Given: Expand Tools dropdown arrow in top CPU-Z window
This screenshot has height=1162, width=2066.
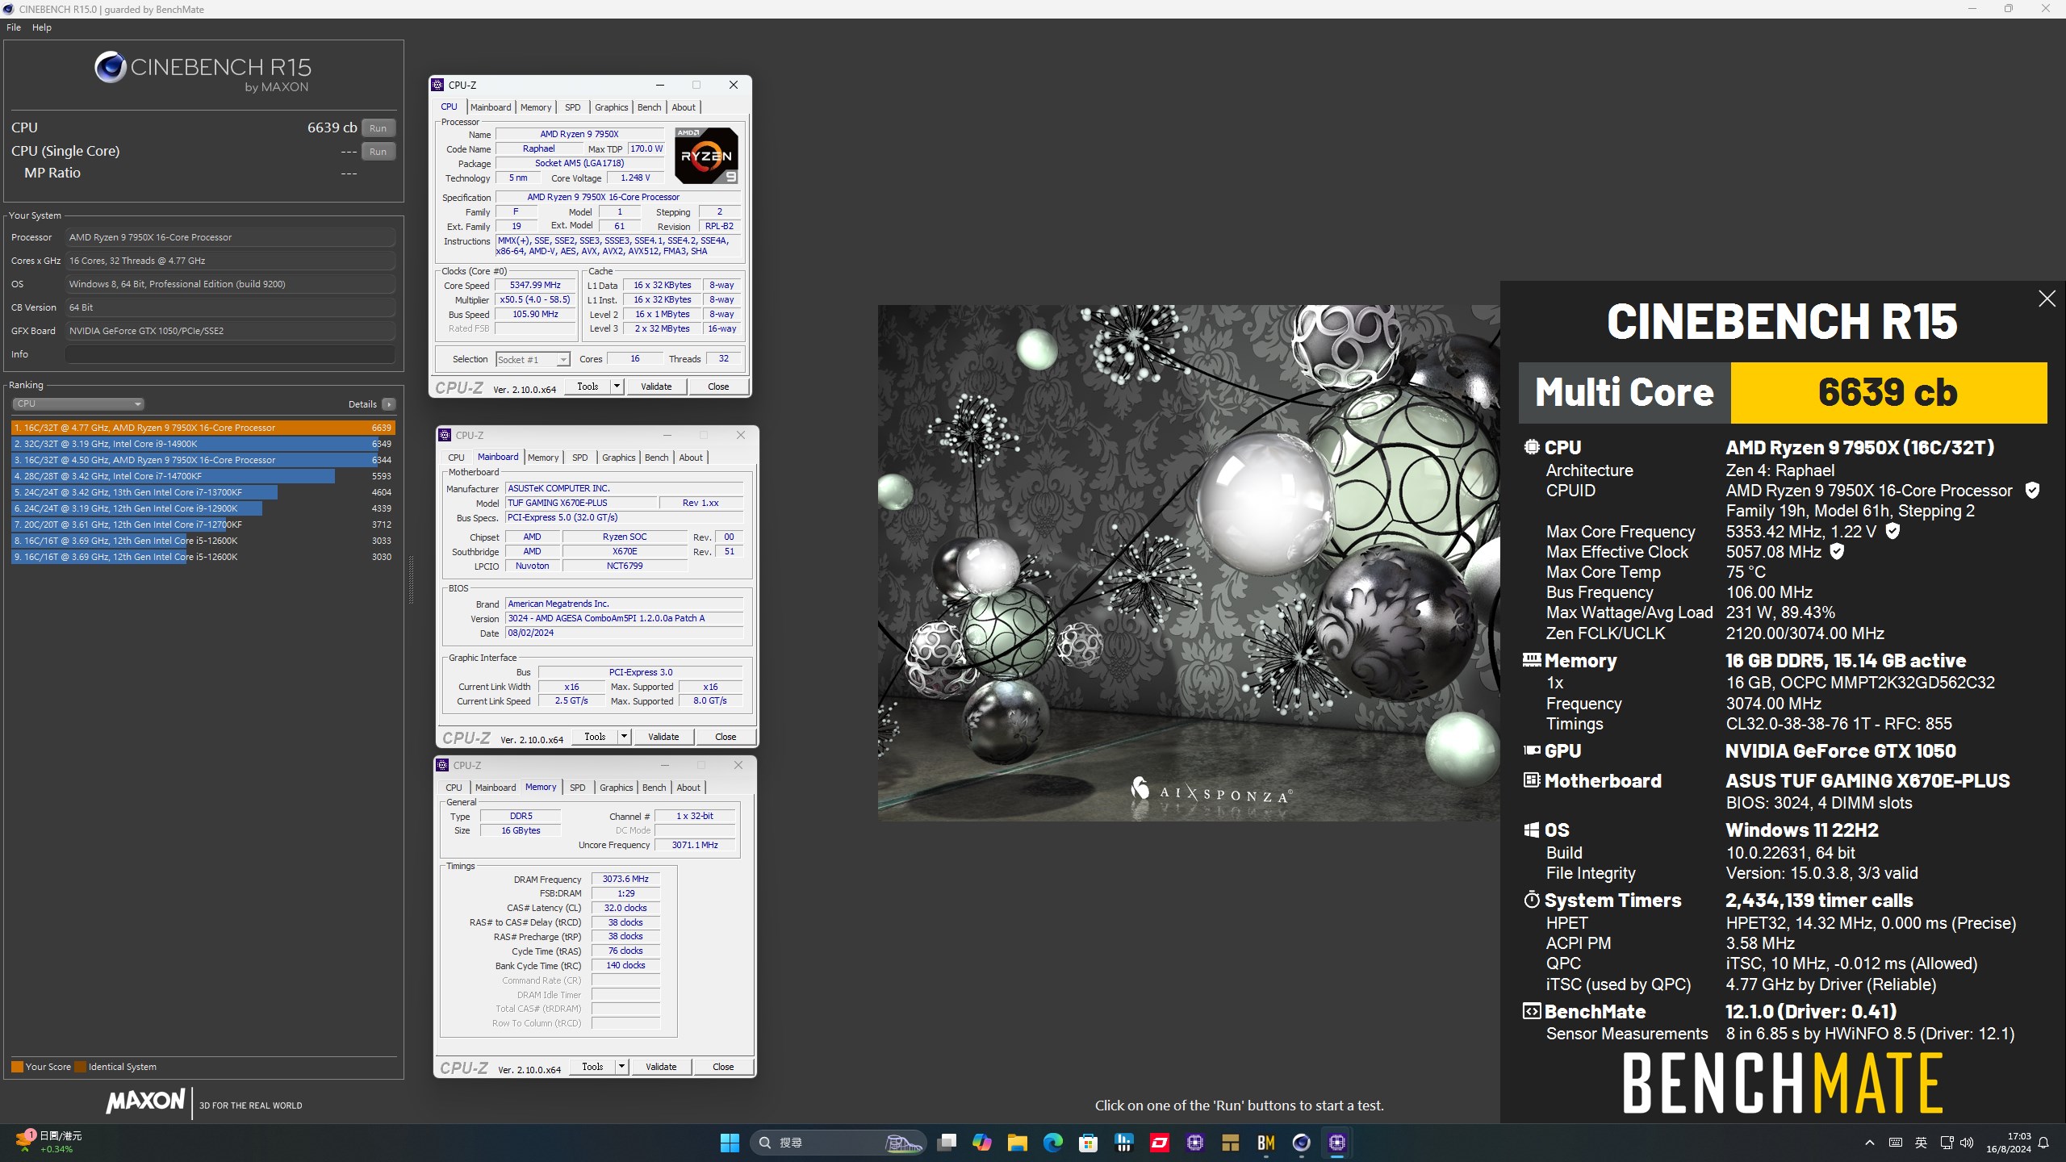Looking at the screenshot, I should point(617,387).
